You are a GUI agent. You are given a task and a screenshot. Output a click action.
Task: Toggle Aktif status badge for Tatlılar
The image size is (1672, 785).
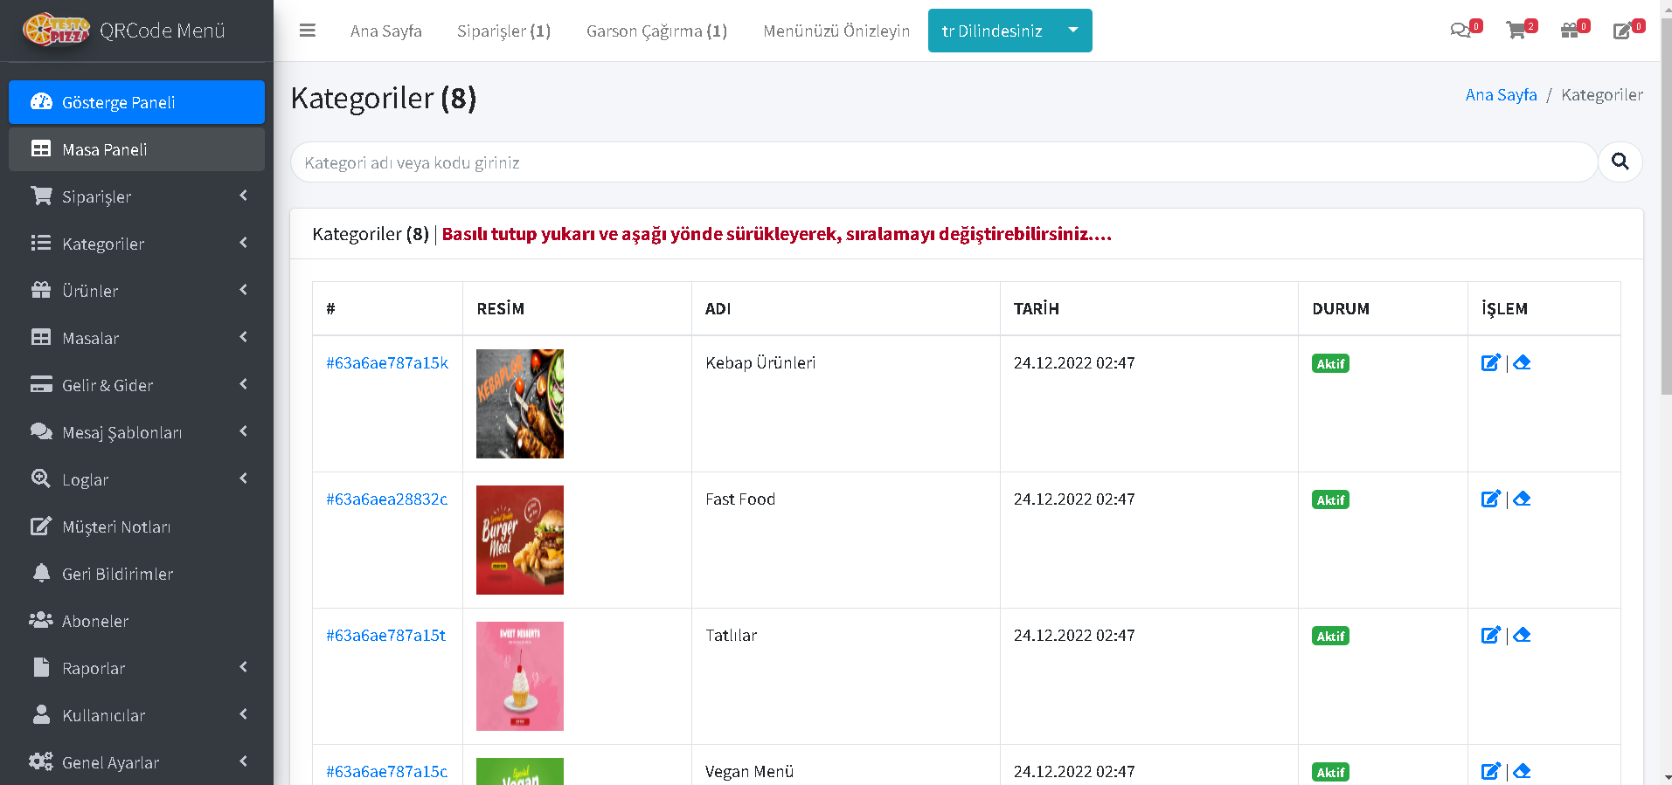click(1330, 636)
